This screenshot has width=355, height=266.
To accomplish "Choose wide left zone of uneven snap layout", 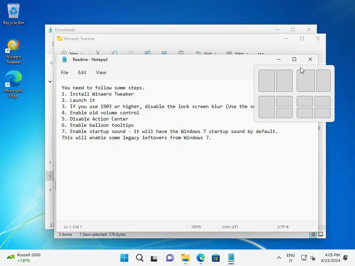I will (x=306, y=81).
